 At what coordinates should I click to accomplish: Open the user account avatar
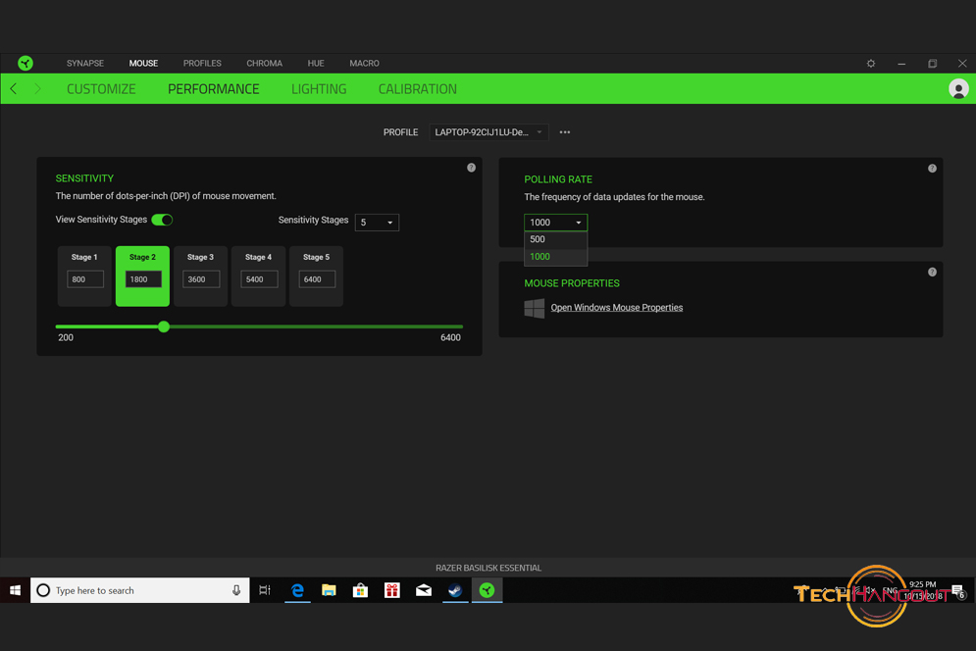pos(958,89)
